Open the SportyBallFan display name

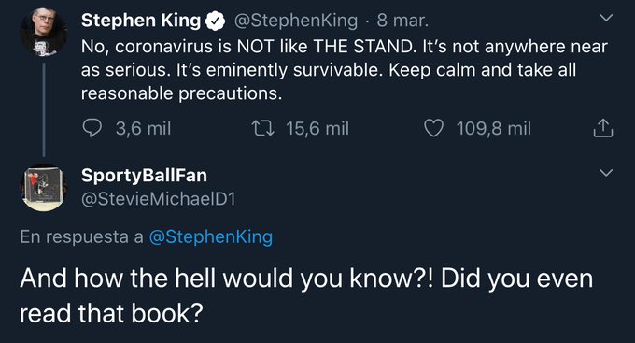click(144, 176)
